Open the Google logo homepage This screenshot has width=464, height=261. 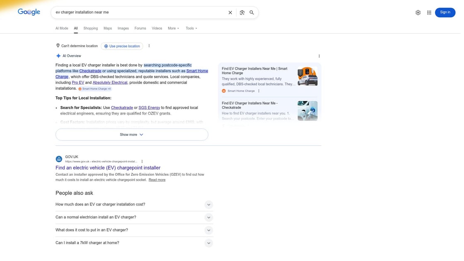point(29,12)
